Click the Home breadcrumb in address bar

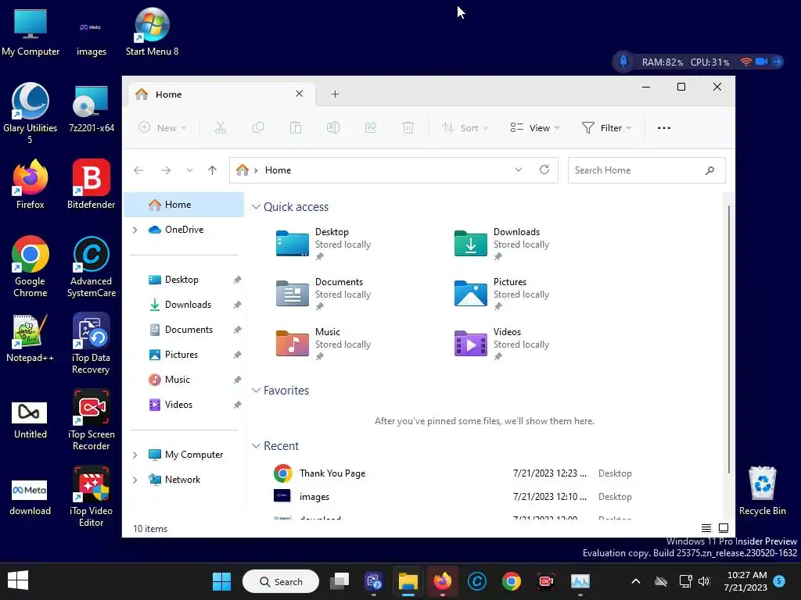point(278,170)
